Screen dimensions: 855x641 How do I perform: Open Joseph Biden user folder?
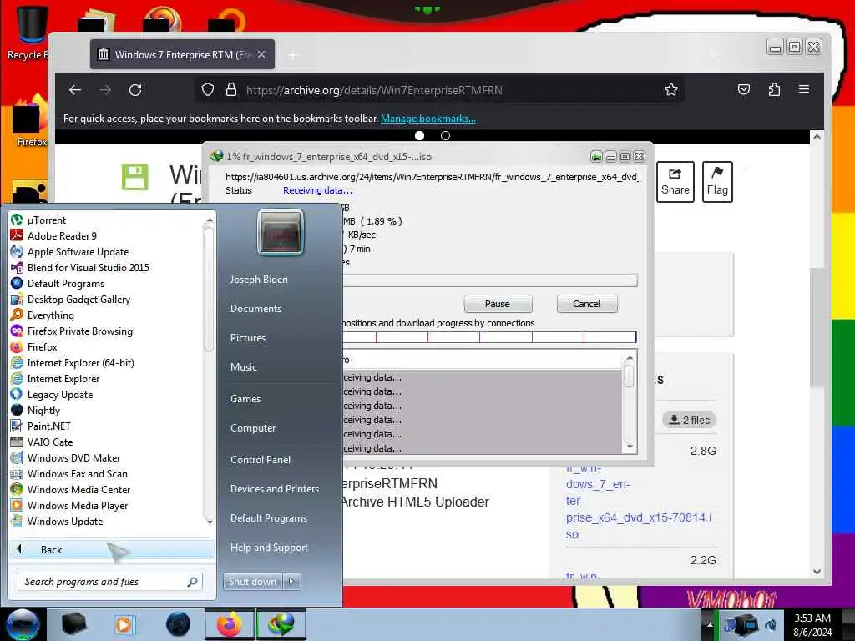coord(259,279)
